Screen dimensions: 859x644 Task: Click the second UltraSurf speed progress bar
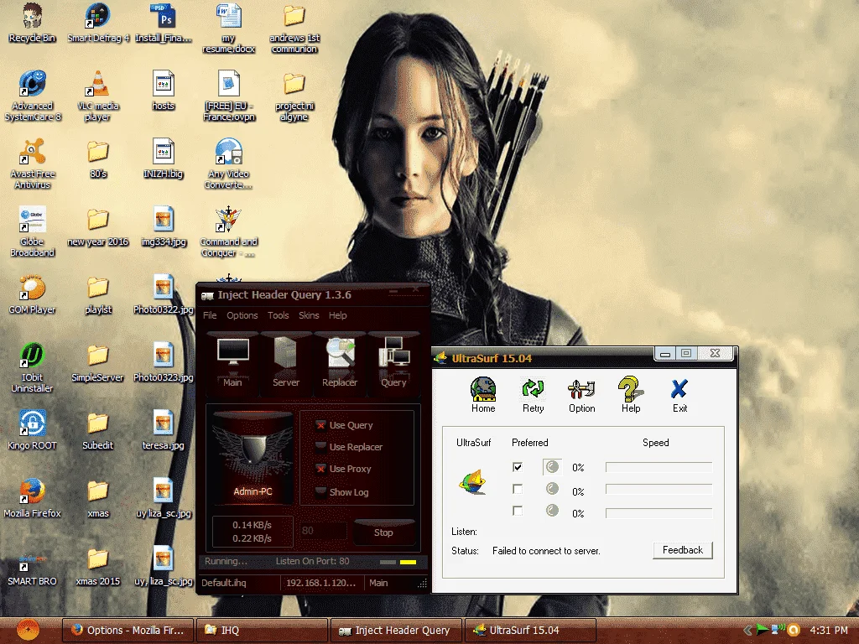tap(659, 489)
